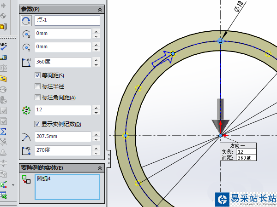Decrease the 360度 angle with down spinner
The image size is (277, 207).
coord(96,64)
